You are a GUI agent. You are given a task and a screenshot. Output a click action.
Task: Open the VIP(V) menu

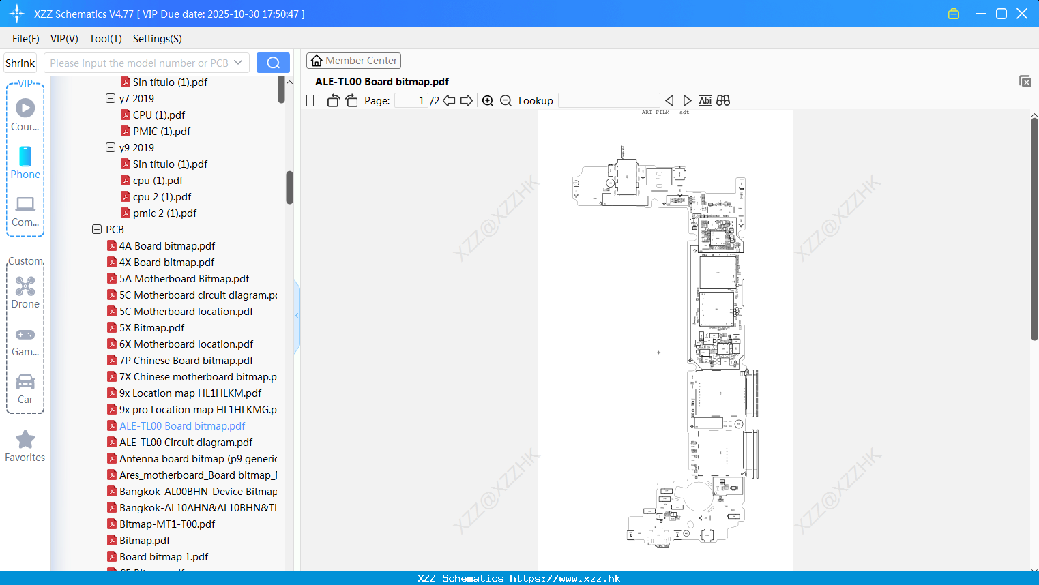point(64,39)
